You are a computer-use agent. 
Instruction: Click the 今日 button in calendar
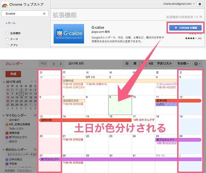(x=43, y=64)
